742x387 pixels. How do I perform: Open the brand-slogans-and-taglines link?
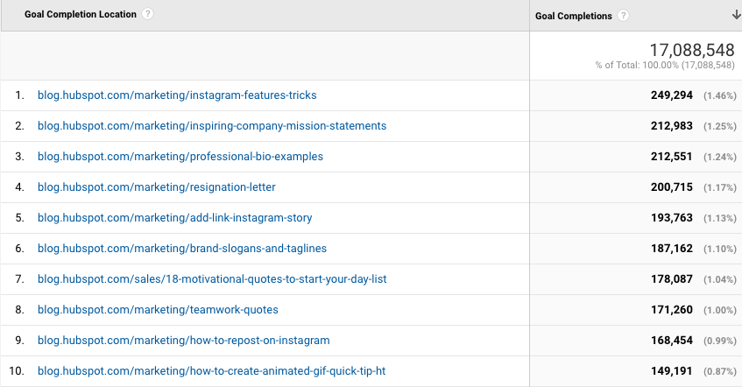pyautogui.click(x=182, y=248)
